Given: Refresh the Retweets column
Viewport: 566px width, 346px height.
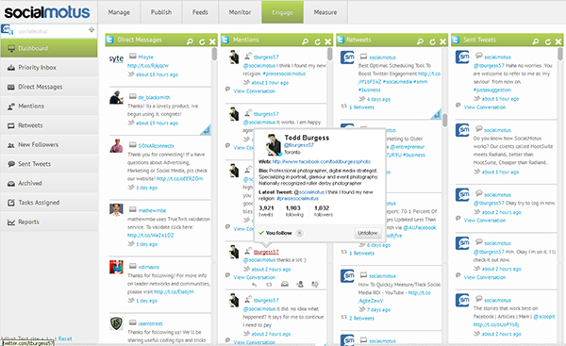Looking at the screenshot, I should (x=432, y=41).
